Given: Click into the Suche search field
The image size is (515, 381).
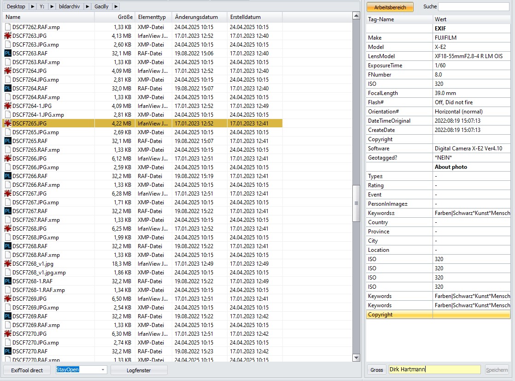Looking at the screenshot, I should tap(474, 6).
